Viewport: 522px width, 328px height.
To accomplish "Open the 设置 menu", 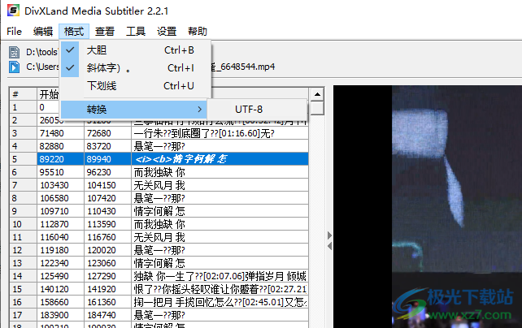I will tap(167, 31).
